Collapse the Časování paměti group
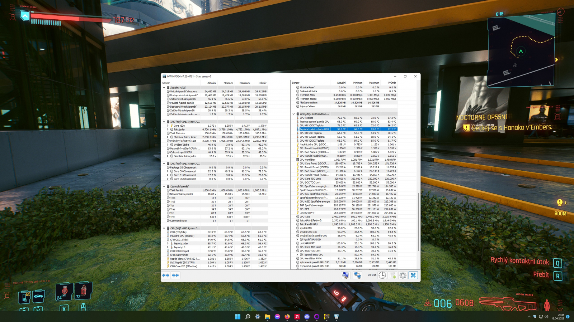This screenshot has height=322, width=574. pyautogui.click(x=164, y=186)
